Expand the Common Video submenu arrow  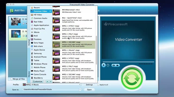50,11
